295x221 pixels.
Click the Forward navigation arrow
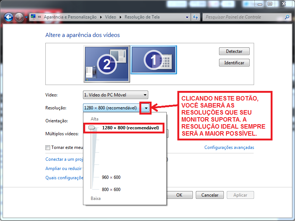(x=19, y=17)
